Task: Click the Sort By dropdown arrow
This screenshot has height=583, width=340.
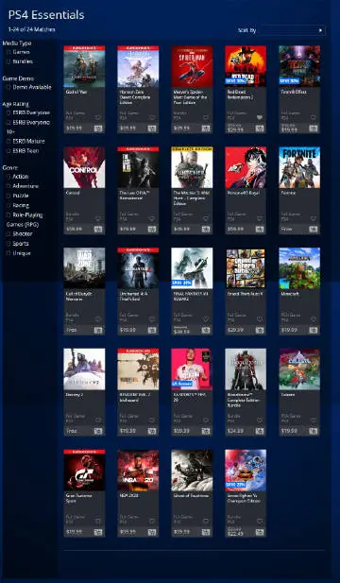Action: coord(321,30)
